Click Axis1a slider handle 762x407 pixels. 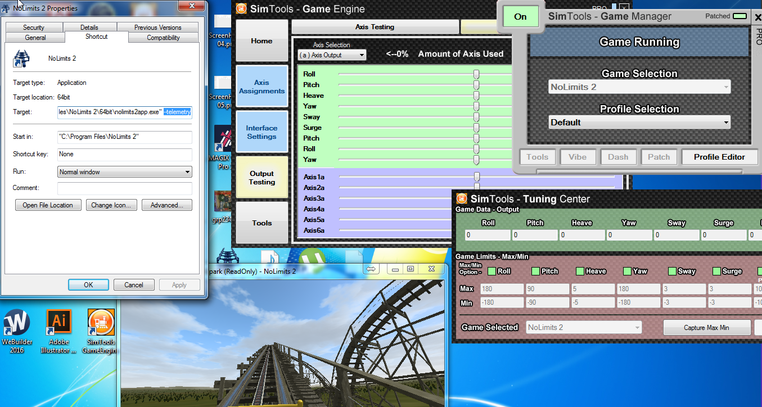point(476,177)
